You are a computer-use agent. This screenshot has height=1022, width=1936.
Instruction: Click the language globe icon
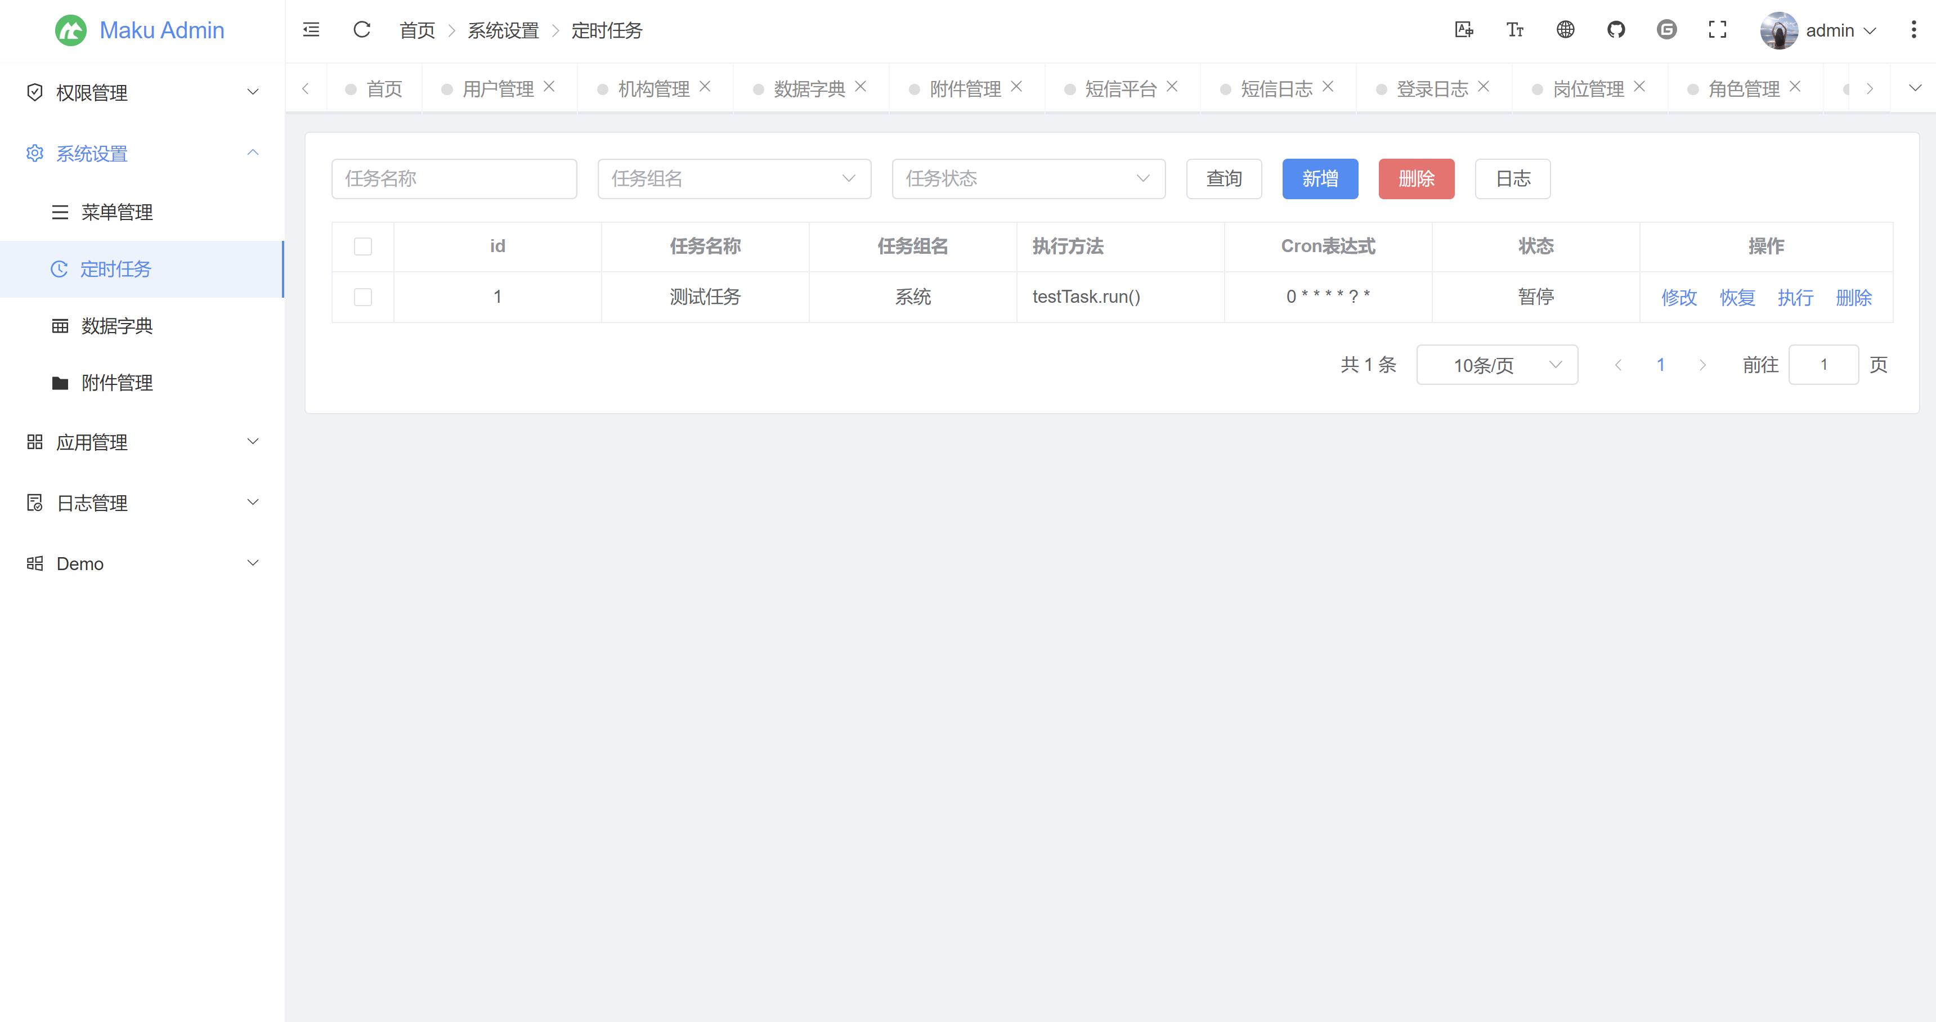pos(1566,30)
